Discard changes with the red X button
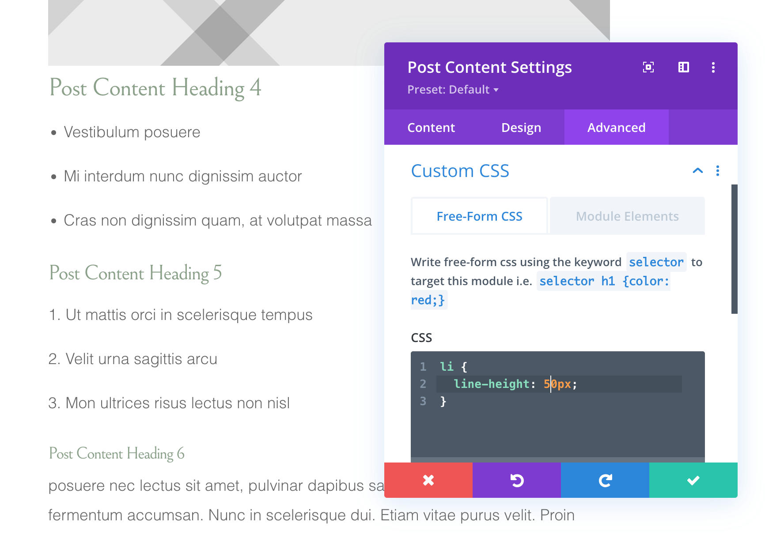This screenshot has height=534, width=765. [x=428, y=480]
